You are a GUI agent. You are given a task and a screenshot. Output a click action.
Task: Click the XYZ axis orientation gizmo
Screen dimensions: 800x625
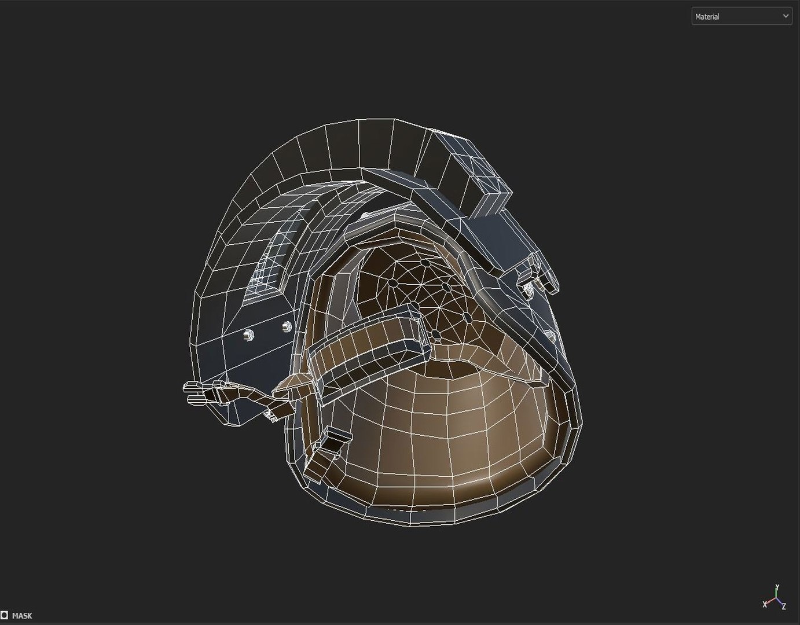tap(775, 598)
